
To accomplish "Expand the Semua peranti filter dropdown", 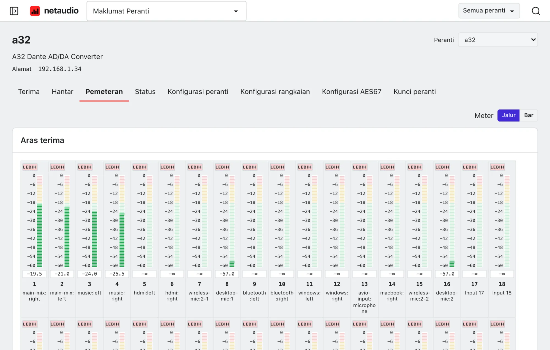I will pos(489,11).
